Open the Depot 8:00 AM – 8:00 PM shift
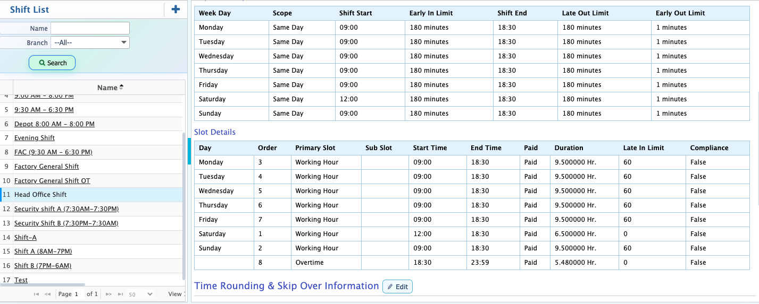Image resolution: width=759 pixels, height=304 pixels. point(54,124)
